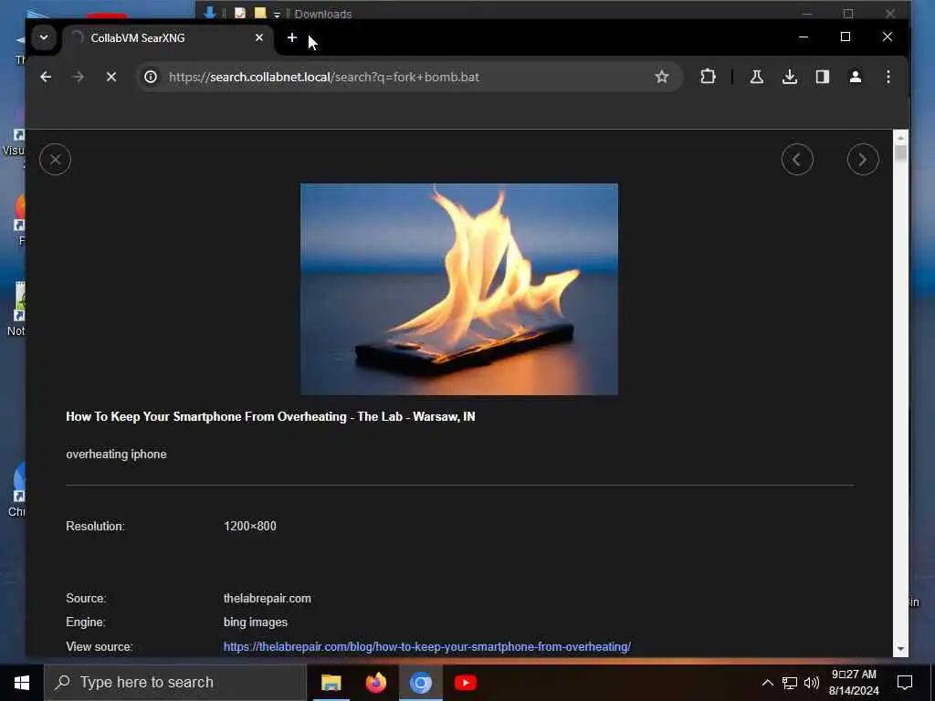Select the 1200×800 resolution value
The image size is (935, 701).
point(250,527)
